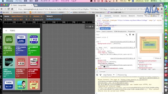Open the TOEIC英単語カード app thumbnail
The width and height of the screenshot is (168, 94).
tap(34, 39)
